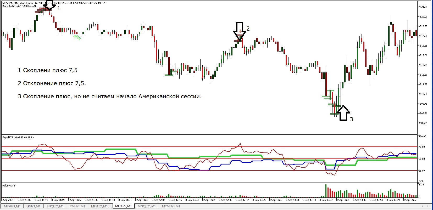Click the active MESU21,M1 tab beside MNQU21,M1
This screenshot has height=210, width=433.
[123, 206]
